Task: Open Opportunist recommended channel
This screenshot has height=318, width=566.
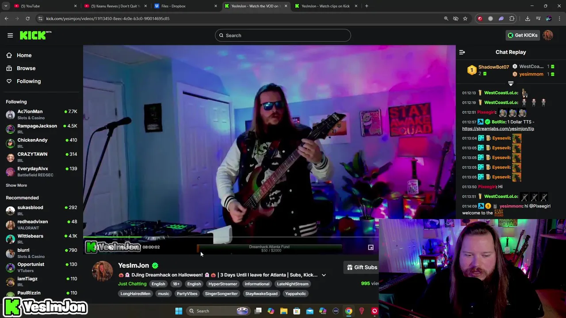Action: pos(42,267)
